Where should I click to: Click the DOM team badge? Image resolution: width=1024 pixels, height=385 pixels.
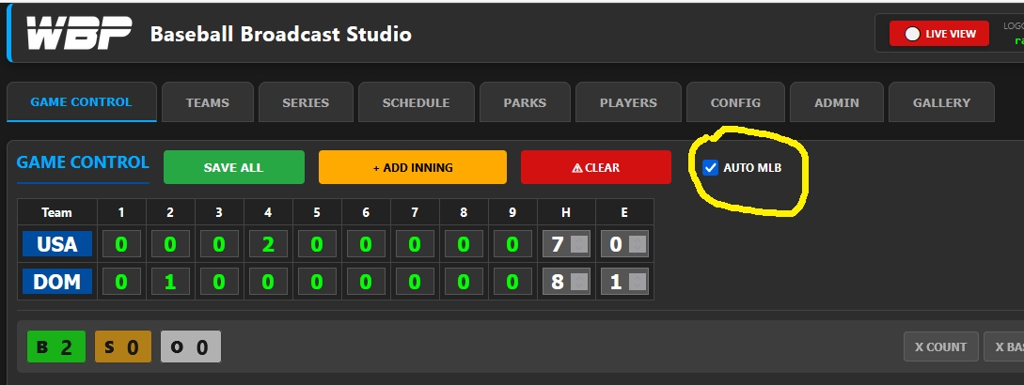(x=57, y=281)
